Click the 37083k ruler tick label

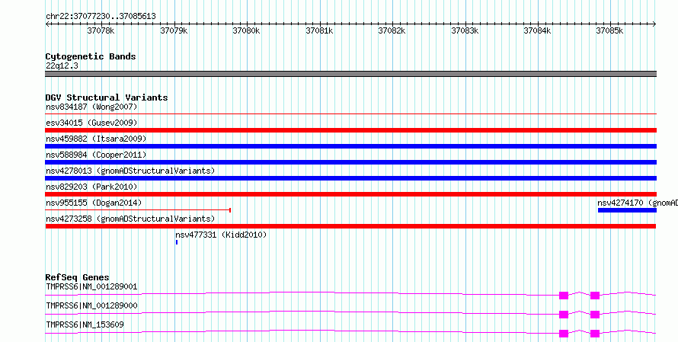point(465,30)
